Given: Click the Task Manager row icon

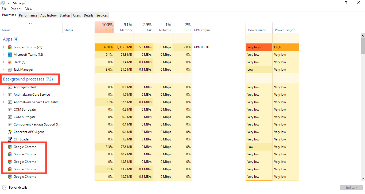Looking at the screenshot, I should 10,70.
